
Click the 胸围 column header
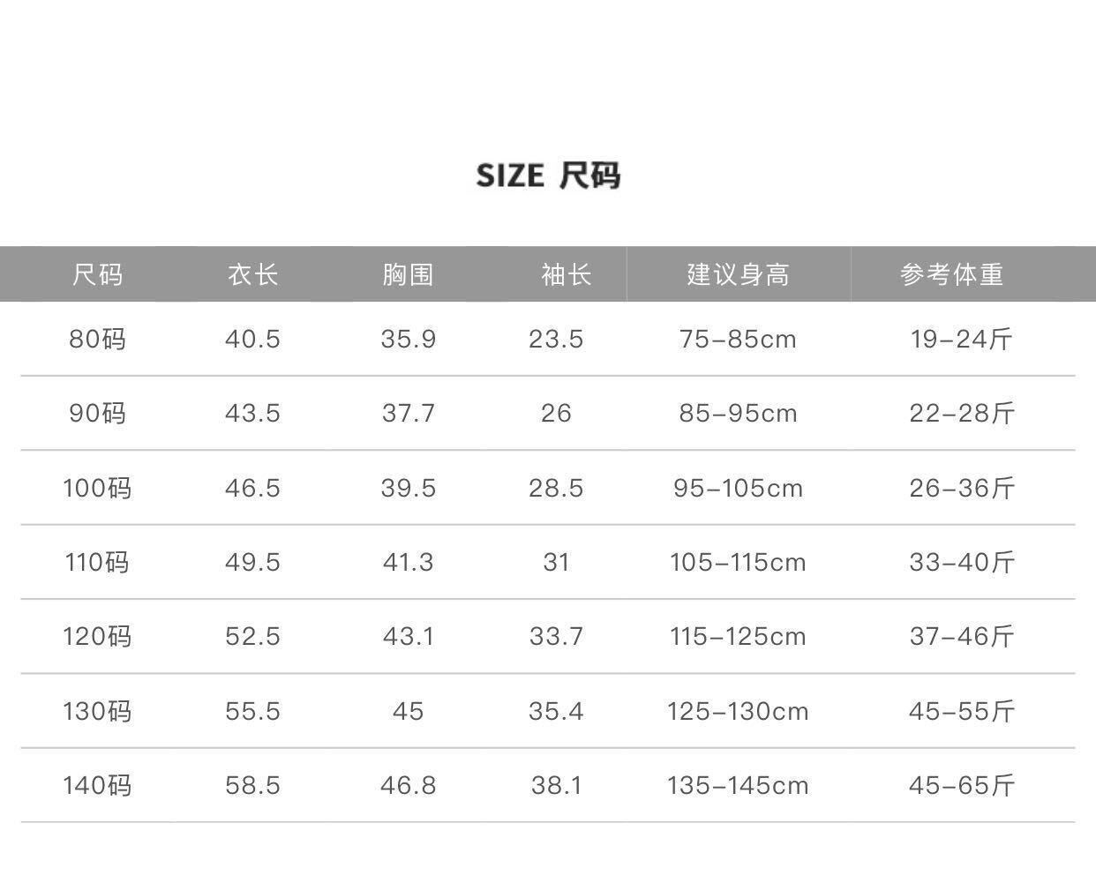[x=409, y=274]
